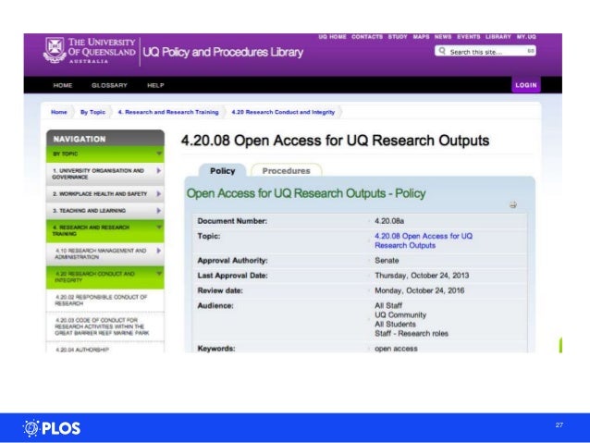Viewport: 590px width, 443px height.
Task: Expand Workplace Health and Safety arrow
Action: click(158, 194)
